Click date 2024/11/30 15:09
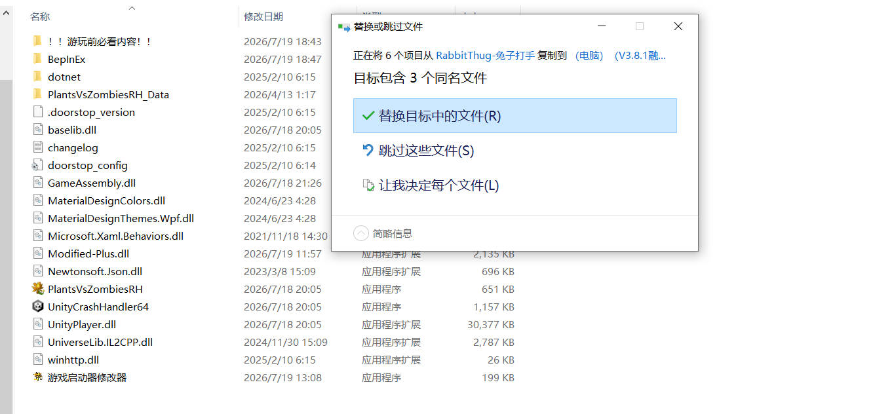The image size is (873, 414). tap(286, 342)
